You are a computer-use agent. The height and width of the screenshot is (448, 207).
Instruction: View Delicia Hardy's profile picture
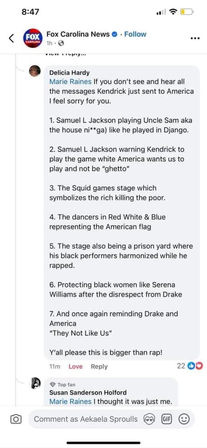pos(35,71)
